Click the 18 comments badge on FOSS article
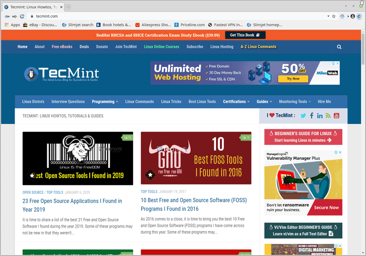This screenshot has height=256, width=366. click(x=246, y=138)
